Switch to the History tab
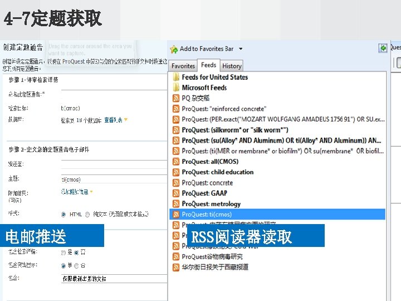Image resolution: width=401 pixels, height=301 pixels. click(232, 66)
